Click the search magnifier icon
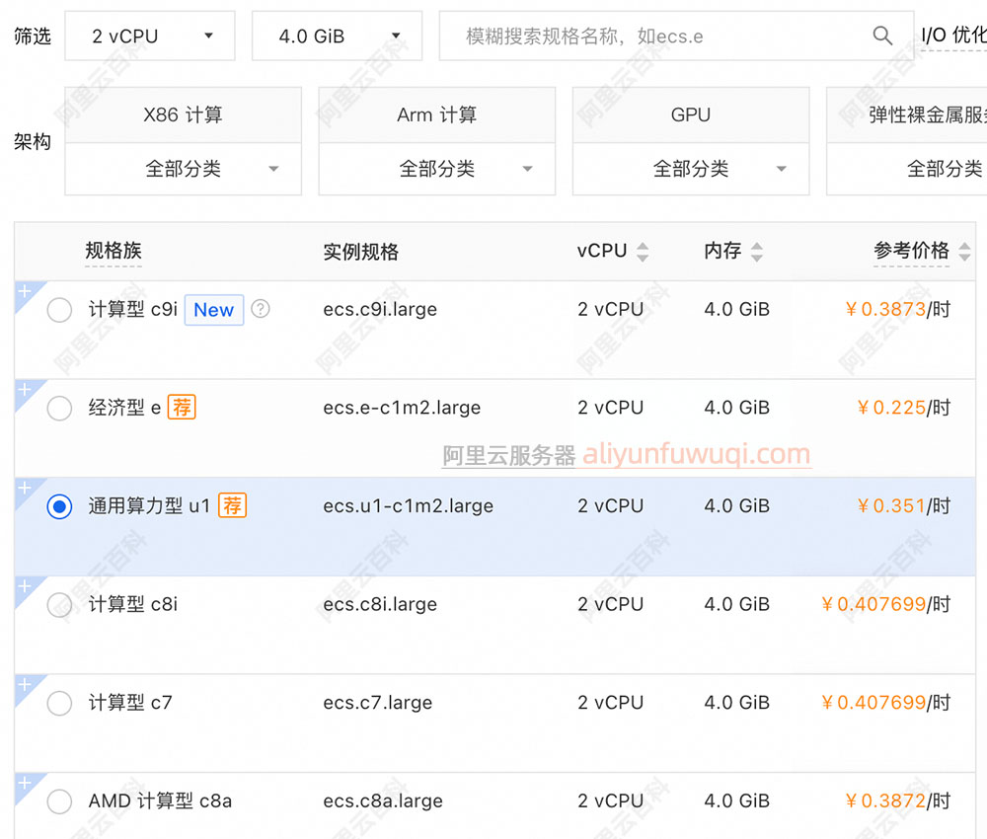Image resolution: width=987 pixels, height=839 pixels. pos(882,36)
